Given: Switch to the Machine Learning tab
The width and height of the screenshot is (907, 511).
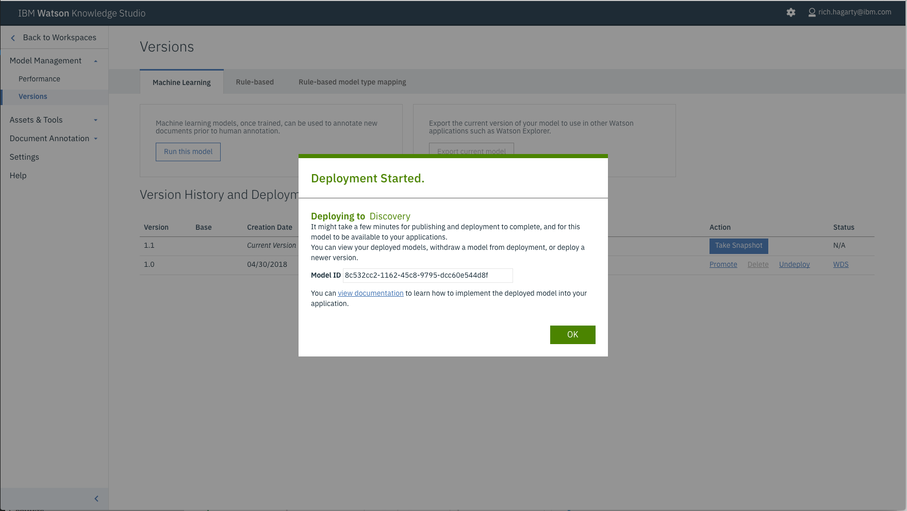Looking at the screenshot, I should pos(182,82).
